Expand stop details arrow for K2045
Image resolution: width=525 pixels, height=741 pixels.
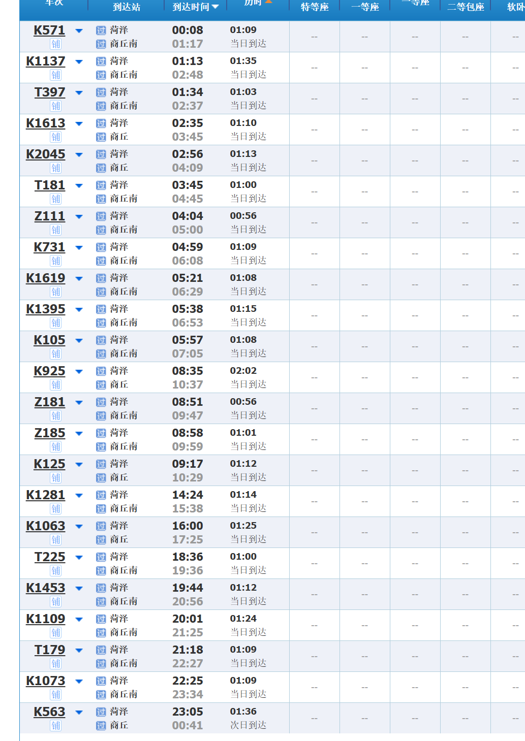point(79,155)
